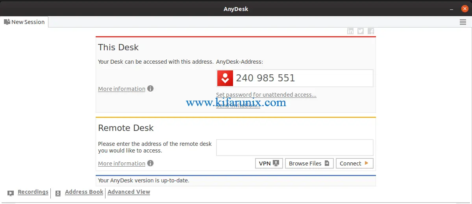The image size is (472, 204).
Task: Switch to the New Session tab
Action: (x=24, y=22)
